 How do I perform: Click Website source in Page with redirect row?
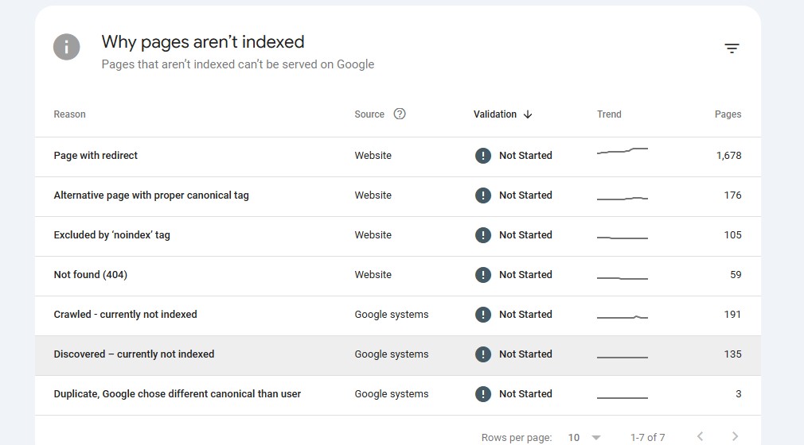click(x=373, y=155)
